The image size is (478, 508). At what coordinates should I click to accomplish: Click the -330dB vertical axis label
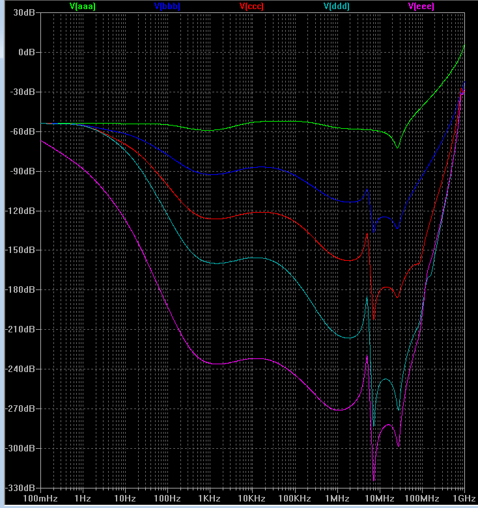coord(20,488)
